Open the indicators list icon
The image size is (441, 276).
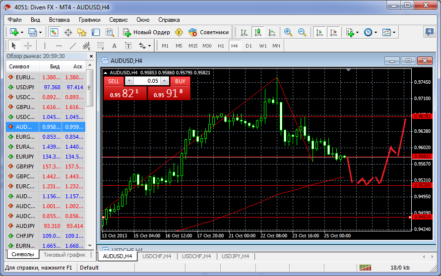point(350,32)
